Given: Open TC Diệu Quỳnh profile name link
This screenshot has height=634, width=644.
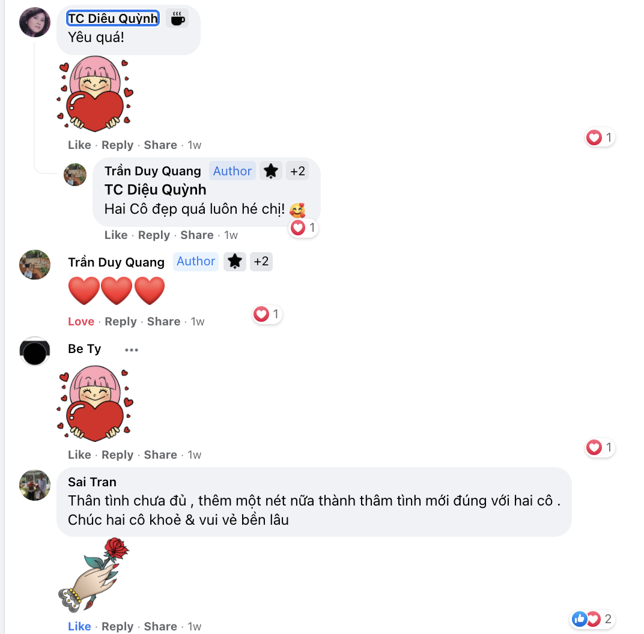Looking at the screenshot, I should click(113, 19).
